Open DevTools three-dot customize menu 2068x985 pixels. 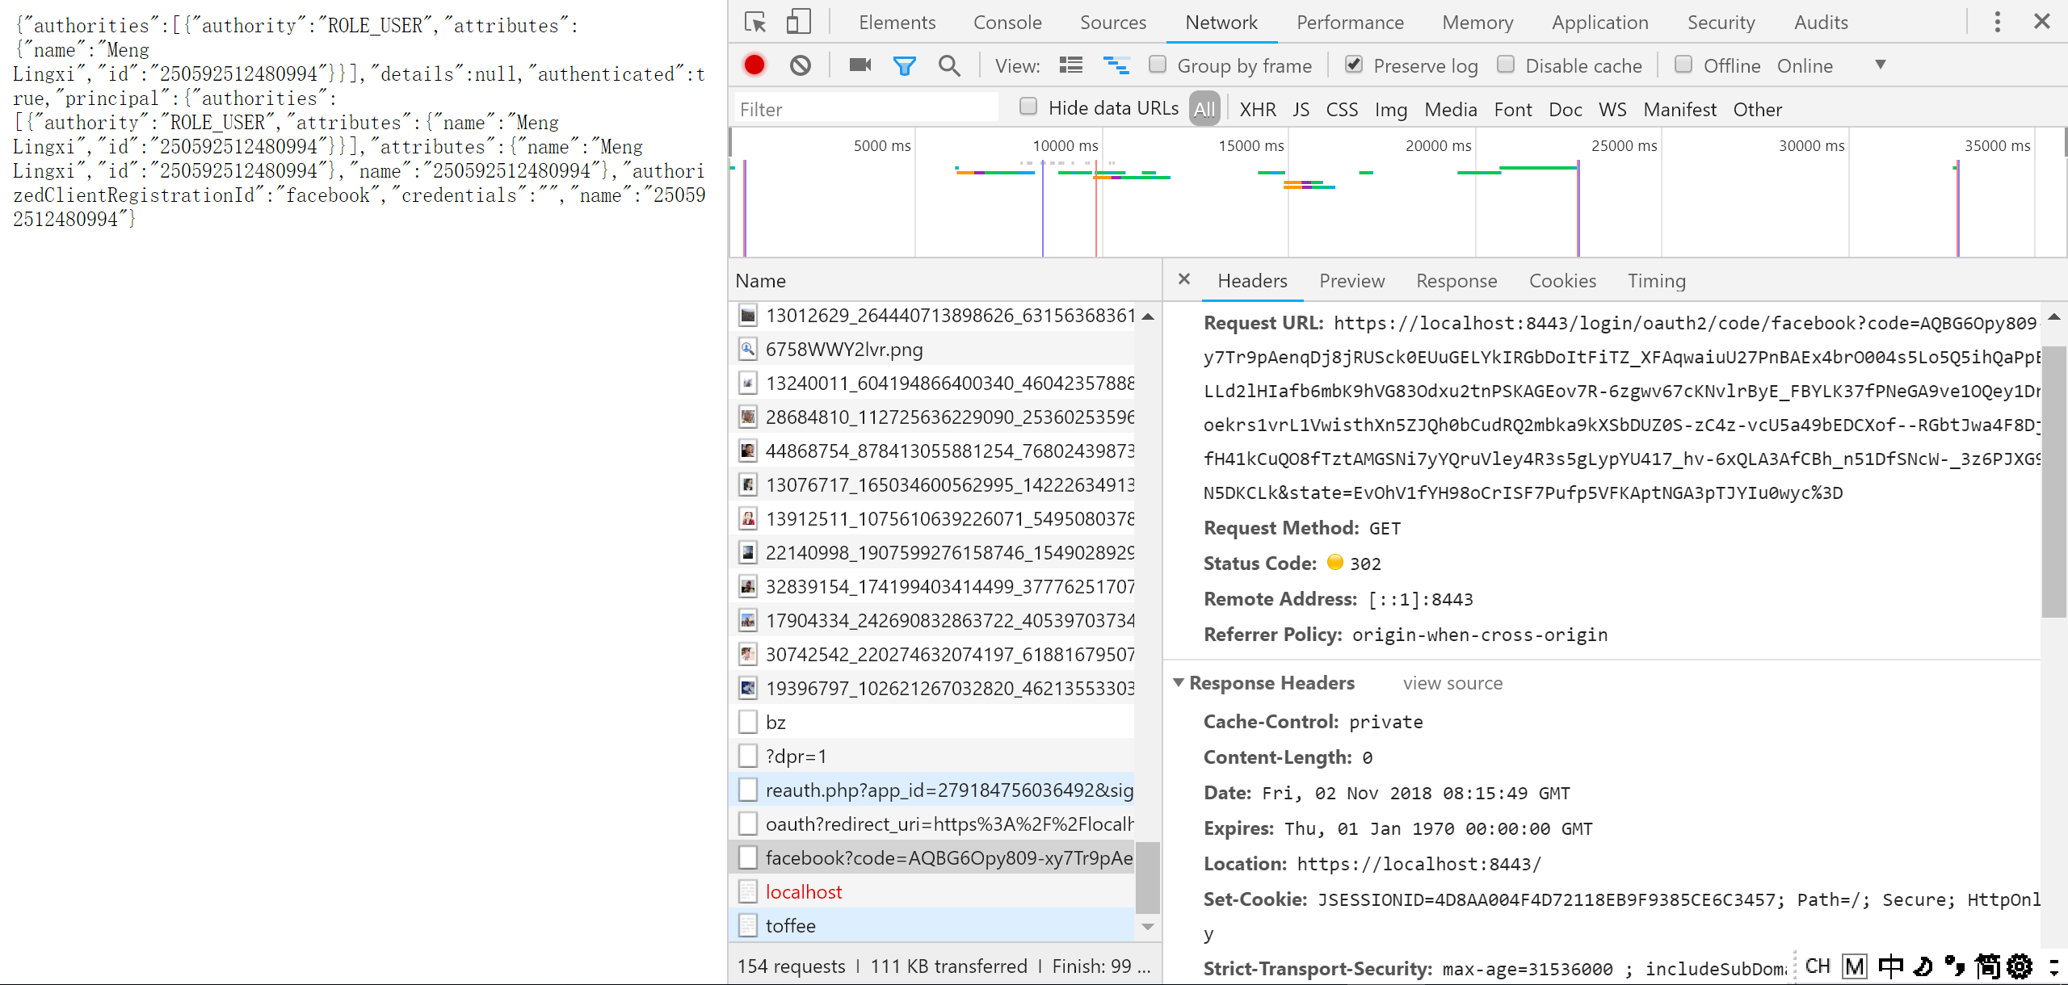tap(1997, 22)
